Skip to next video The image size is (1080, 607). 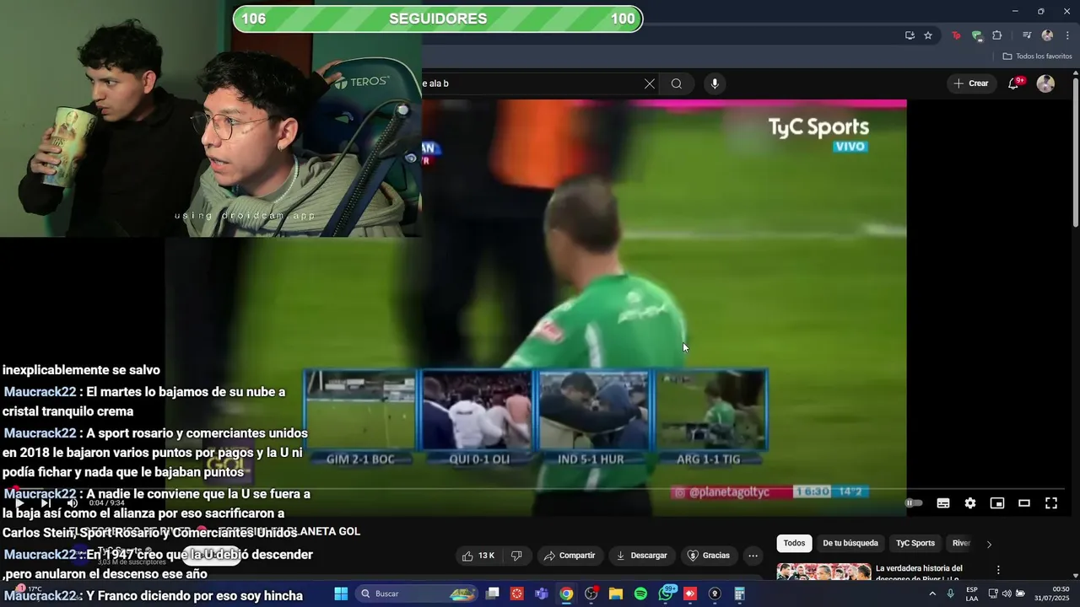[46, 503]
